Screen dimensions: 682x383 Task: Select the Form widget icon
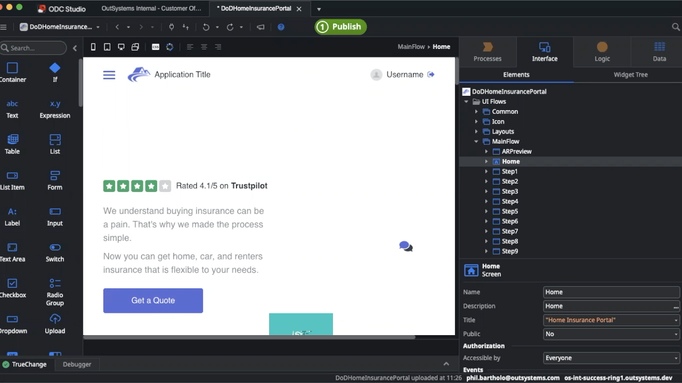click(x=55, y=176)
